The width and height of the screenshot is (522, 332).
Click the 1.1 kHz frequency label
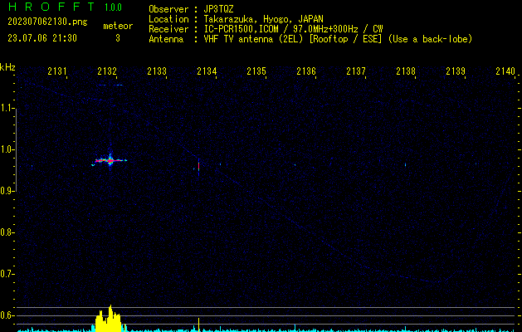(x=7, y=108)
